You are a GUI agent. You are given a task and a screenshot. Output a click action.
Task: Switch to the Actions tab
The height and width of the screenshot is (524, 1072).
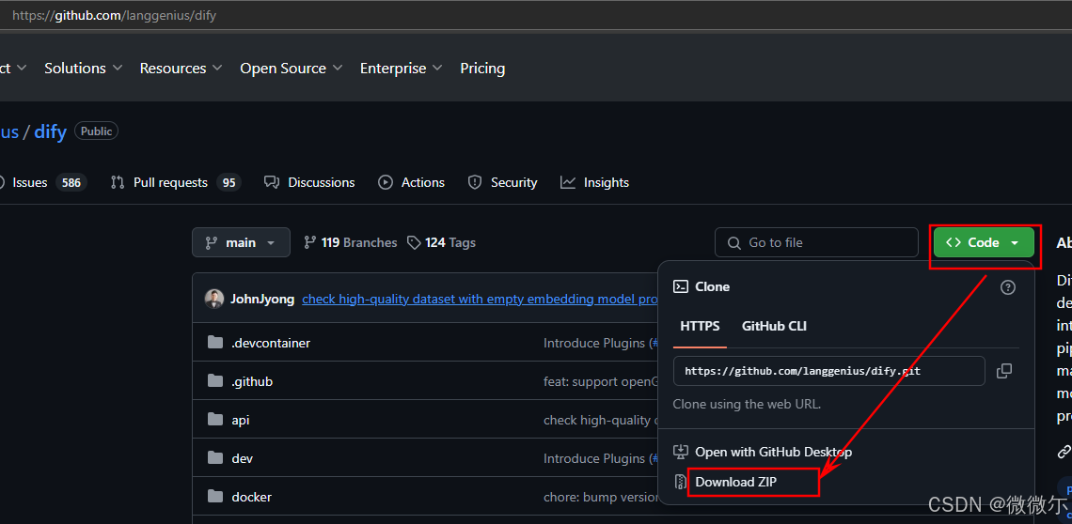[412, 182]
